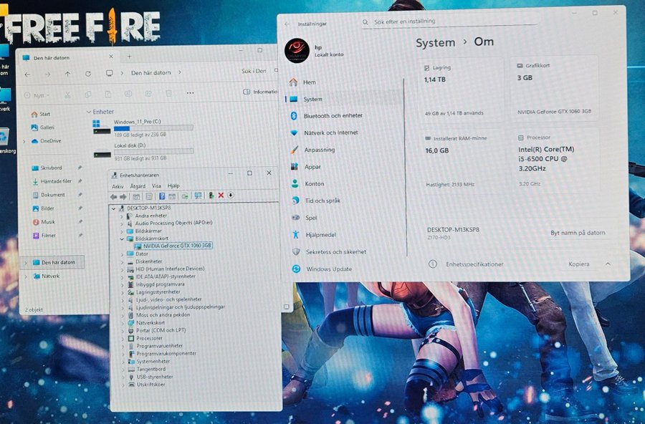Click the Kopiera button for device specs
Image resolution: width=645 pixels, height=424 pixels.
coord(578,264)
